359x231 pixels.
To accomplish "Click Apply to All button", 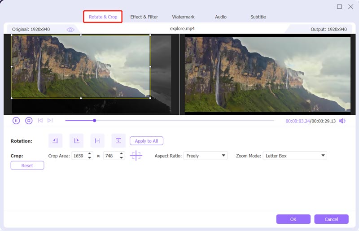I will (x=147, y=141).
